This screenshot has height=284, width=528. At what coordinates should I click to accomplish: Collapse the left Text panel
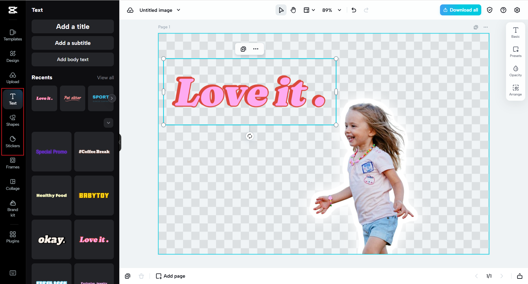(120, 142)
